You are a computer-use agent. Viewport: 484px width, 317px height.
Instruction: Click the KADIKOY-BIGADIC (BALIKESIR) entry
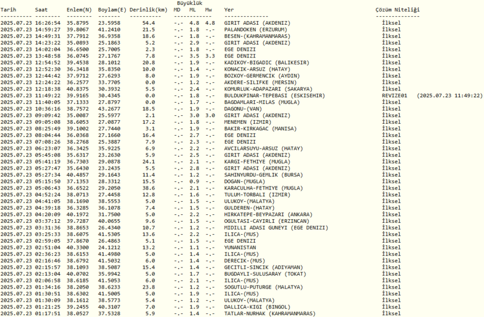(264, 62)
